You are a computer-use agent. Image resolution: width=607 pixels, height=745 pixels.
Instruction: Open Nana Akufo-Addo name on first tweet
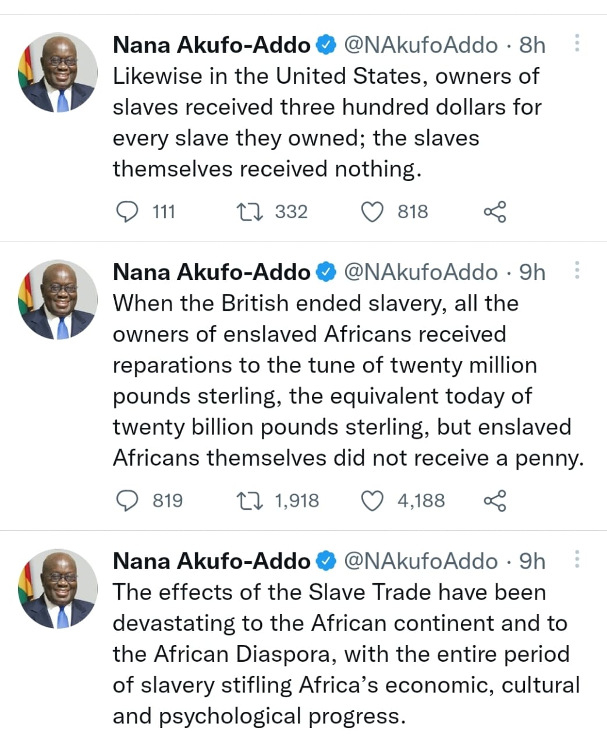tap(212, 45)
